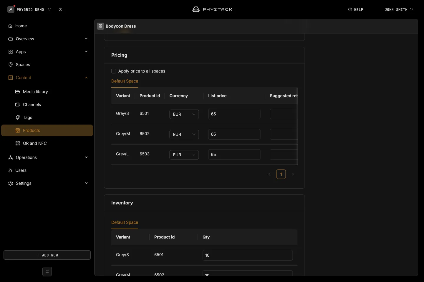Open the Help link
This screenshot has height=282, width=424.
click(x=356, y=10)
